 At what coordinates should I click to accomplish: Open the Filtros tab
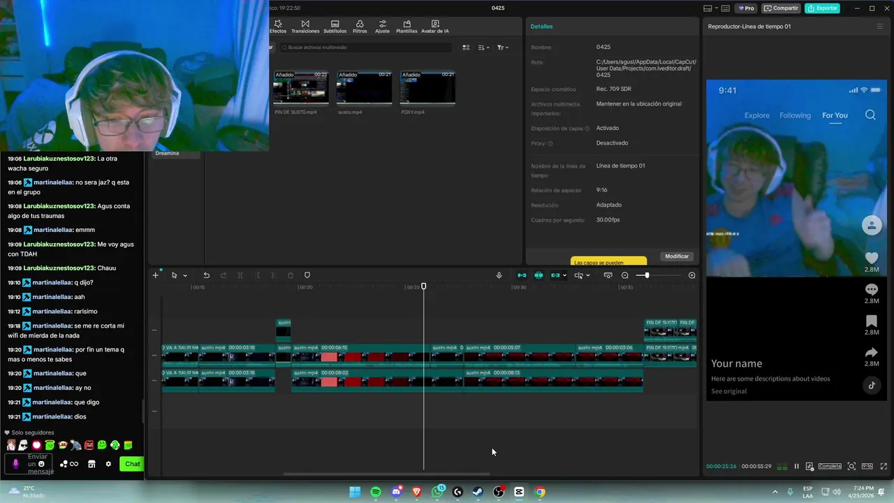[x=360, y=27]
